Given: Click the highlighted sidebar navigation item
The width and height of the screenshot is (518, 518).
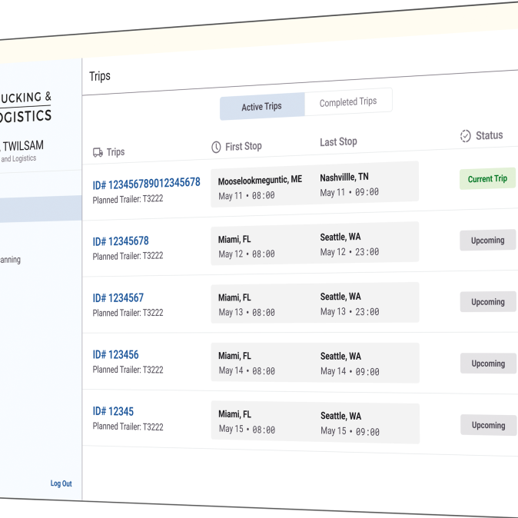Looking at the screenshot, I should tap(40, 209).
